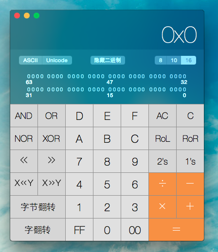The width and height of the screenshot is (218, 252).
Task: Click the minus operator key
Action: (x=190, y=184)
